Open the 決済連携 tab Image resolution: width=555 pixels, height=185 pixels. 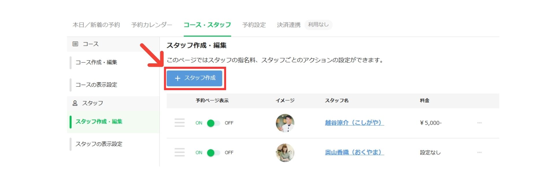(x=288, y=25)
